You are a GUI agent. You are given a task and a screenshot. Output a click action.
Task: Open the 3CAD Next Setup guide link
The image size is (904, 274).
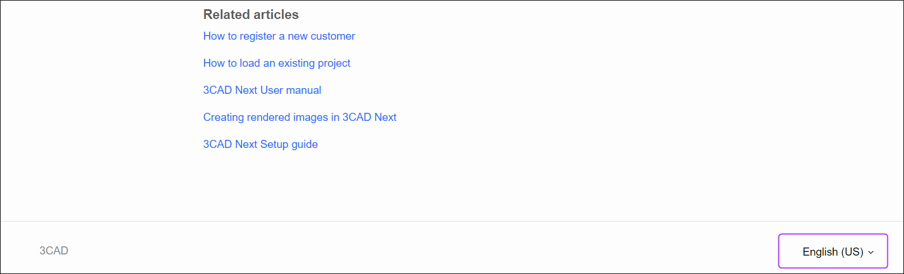click(x=260, y=144)
